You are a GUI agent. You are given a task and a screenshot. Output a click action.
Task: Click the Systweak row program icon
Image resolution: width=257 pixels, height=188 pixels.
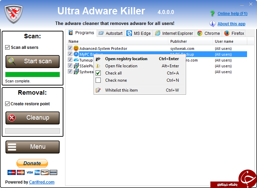pos(76,71)
